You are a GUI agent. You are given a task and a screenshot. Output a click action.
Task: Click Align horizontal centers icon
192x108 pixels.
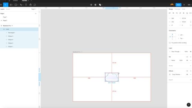[173, 13]
